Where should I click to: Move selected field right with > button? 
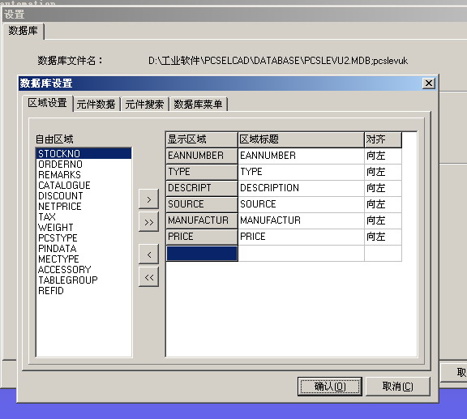pyautogui.click(x=148, y=199)
